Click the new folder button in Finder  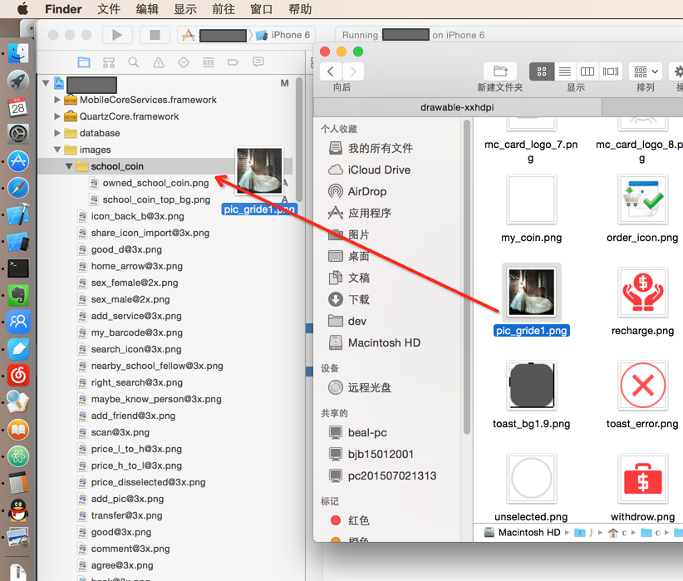pos(500,71)
